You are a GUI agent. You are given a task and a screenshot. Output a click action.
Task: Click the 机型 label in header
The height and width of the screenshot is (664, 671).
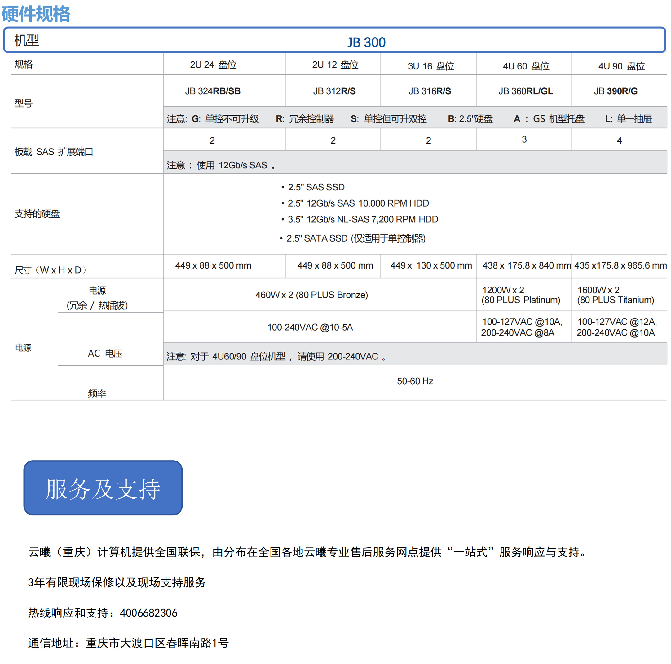pyautogui.click(x=27, y=40)
